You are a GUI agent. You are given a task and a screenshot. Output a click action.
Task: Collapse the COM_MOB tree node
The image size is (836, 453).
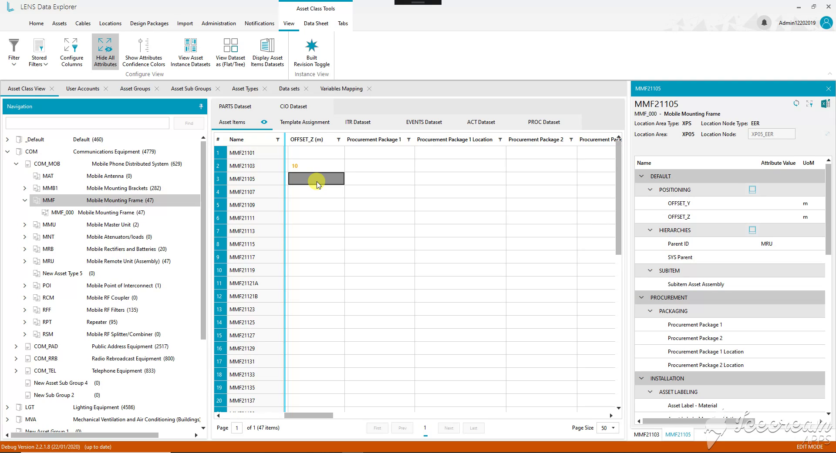(16, 164)
